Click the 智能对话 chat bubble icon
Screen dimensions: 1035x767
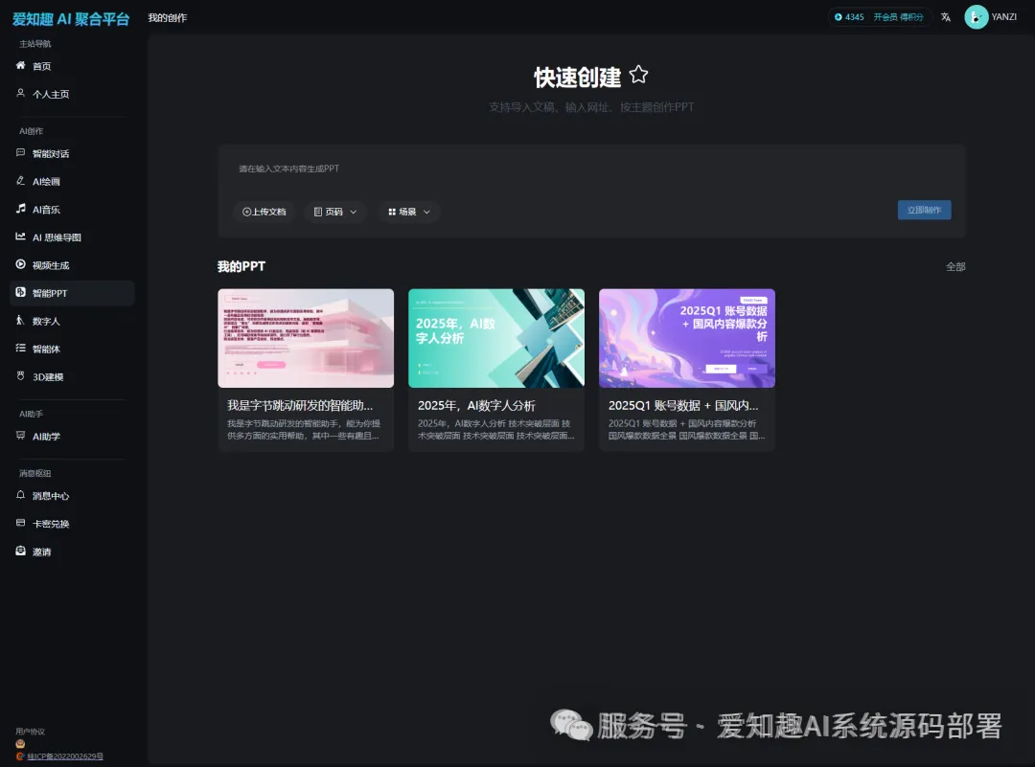coord(20,152)
